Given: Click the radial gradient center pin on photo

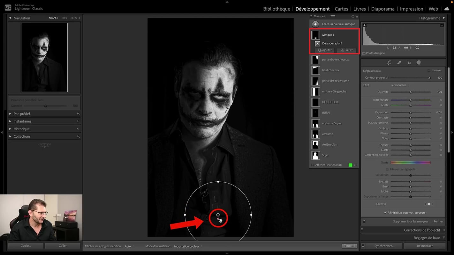Looking at the screenshot, I should click(x=218, y=215).
